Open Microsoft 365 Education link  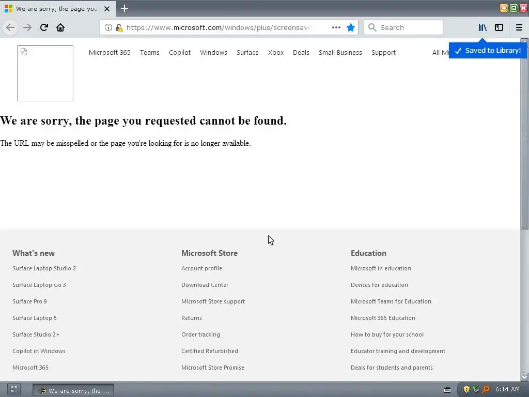383,318
